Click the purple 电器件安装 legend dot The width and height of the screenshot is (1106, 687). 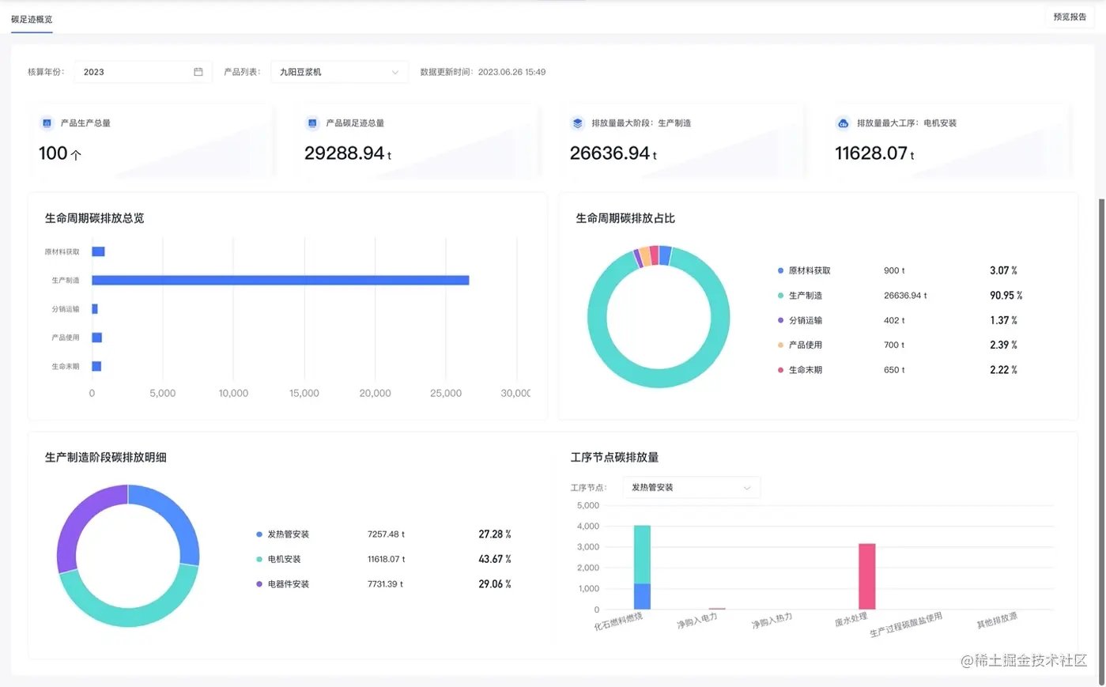259,584
